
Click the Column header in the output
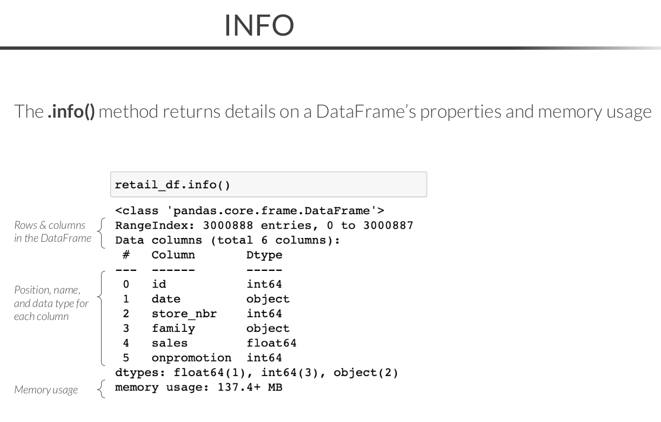[x=173, y=255]
